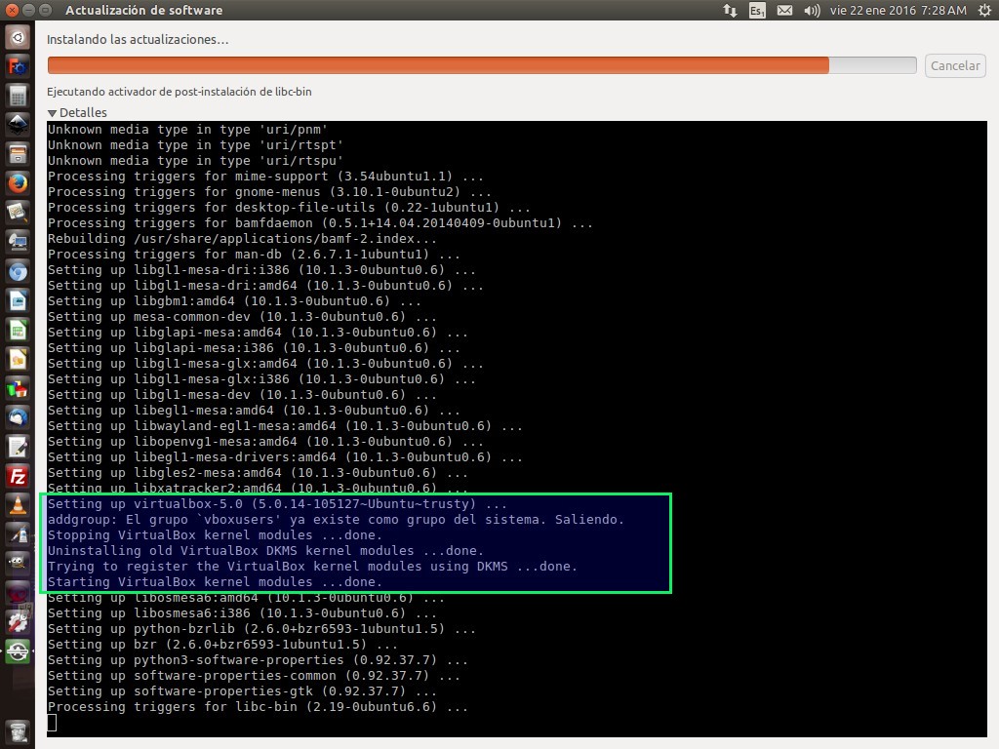Screen dimensions: 999x749
Task: Click the installation progress bar
Action: point(481,65)
